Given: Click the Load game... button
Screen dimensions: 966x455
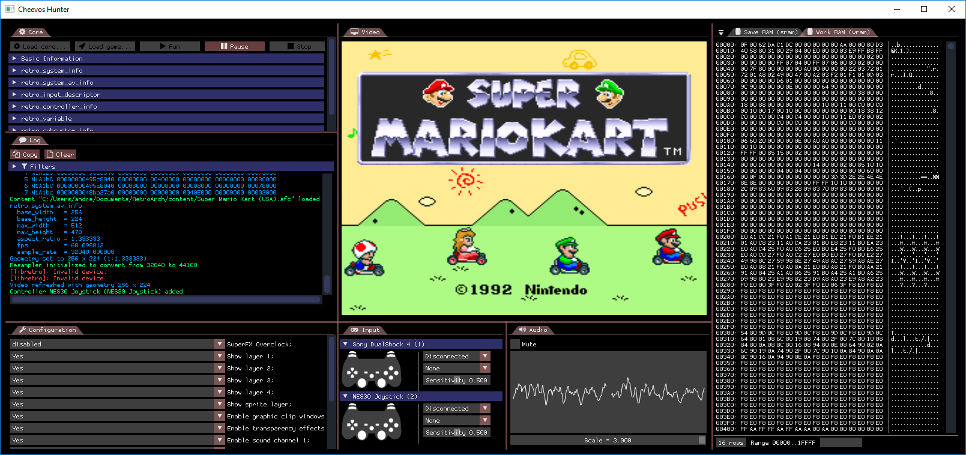Looking at the screenshot, I should click(x=105, y=46).
